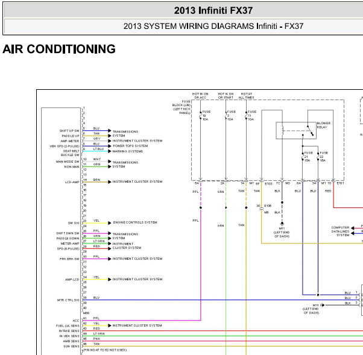This screenshot has width=363, height=355.
Task: Click the "E103" connector label
Action: (268, 184)
